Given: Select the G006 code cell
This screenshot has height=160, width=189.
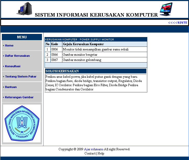Looking at the screenshot, I should tap(56, 49).
